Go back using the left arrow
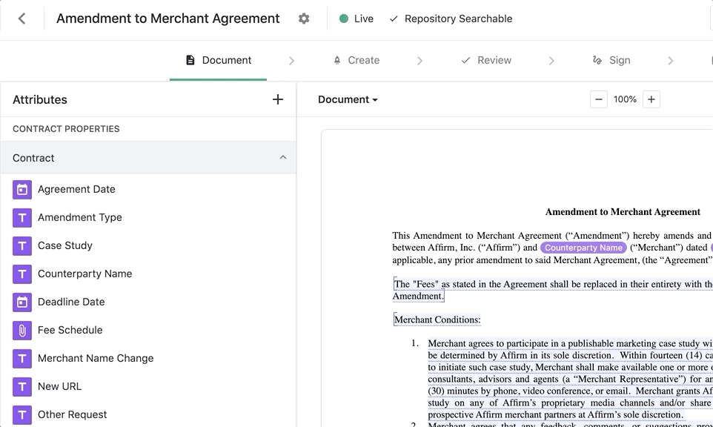 (x=21, y=19)
